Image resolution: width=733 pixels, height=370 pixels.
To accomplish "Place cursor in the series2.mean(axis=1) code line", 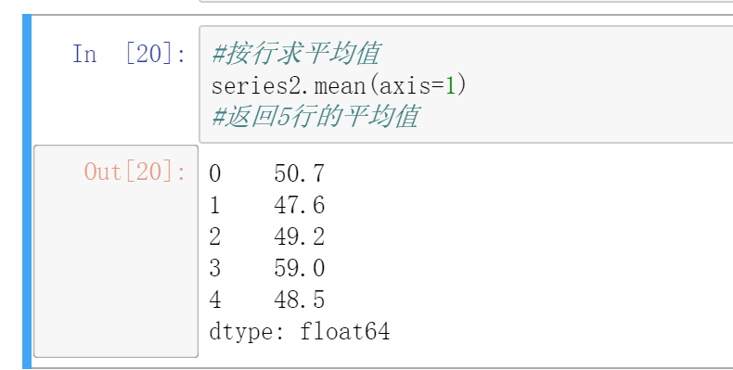I will pos(339,85).
